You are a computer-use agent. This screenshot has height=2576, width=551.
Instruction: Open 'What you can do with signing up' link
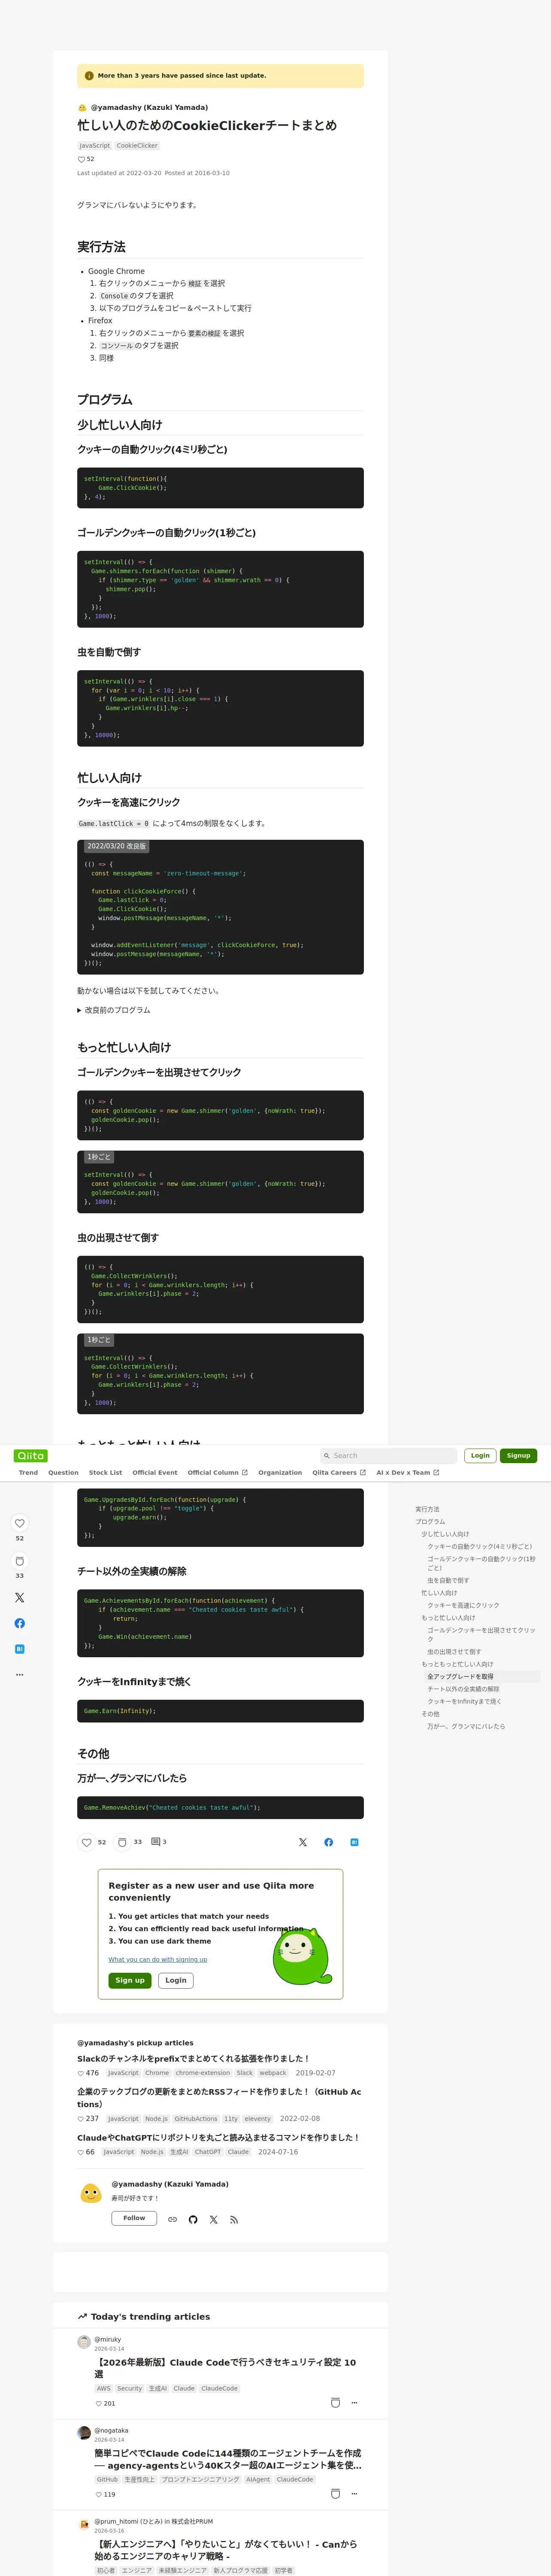point(158,1959)
